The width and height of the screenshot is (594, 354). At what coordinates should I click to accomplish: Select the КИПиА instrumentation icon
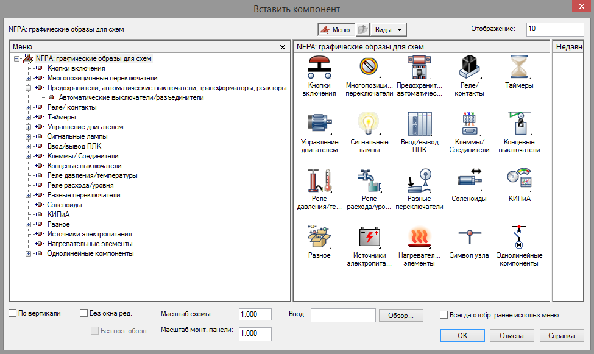pos(519,178)
